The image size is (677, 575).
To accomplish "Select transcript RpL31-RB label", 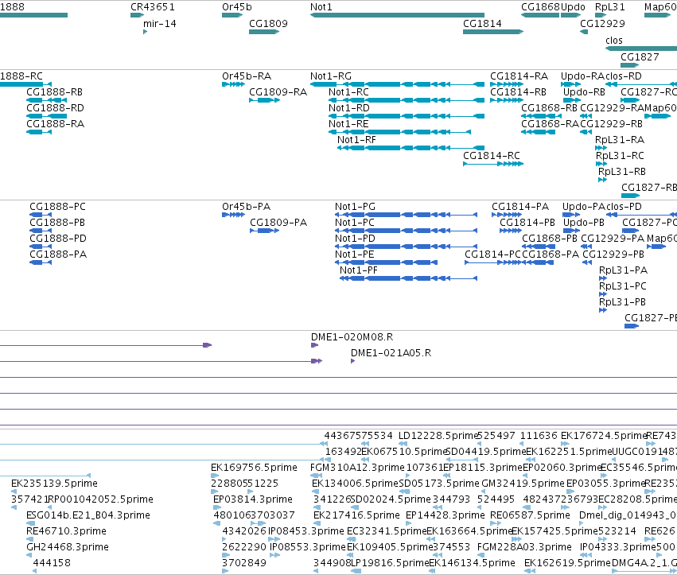I will [622, 172].
